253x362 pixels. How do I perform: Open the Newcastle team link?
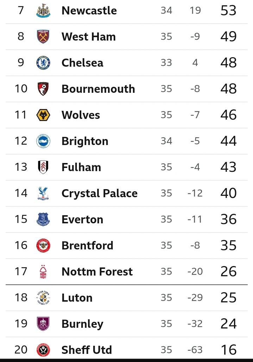tap(89, 11)
